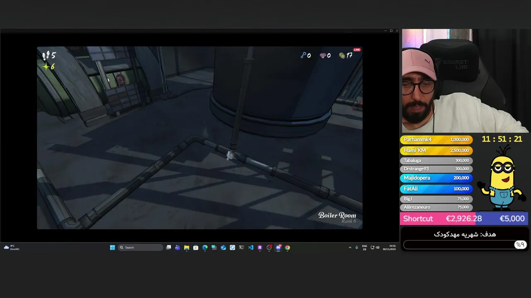
Task: Click the 11 : 51 : 21 countdown timer
Action: pos(502,139)
